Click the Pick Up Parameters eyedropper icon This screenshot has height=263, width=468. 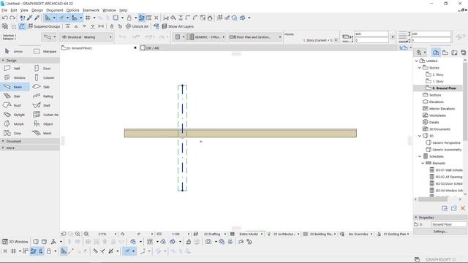point(29,18)
